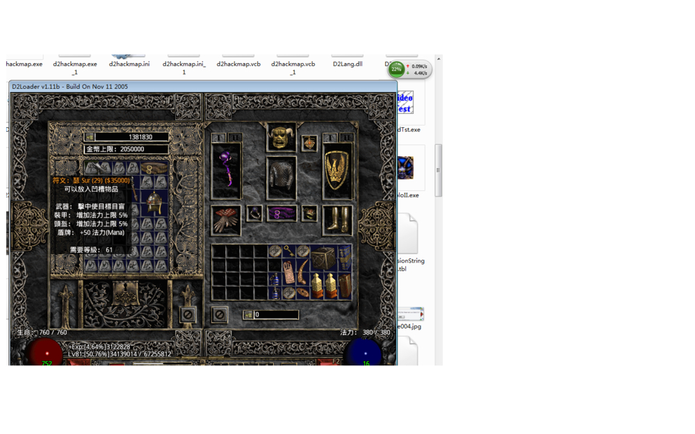Click the explorer window vertical scrollbar

click(x=439, y=170)
